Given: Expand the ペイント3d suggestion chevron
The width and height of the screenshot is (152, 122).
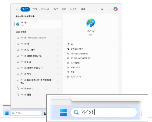Looking at the screenshot, I should tap(58, 44).
